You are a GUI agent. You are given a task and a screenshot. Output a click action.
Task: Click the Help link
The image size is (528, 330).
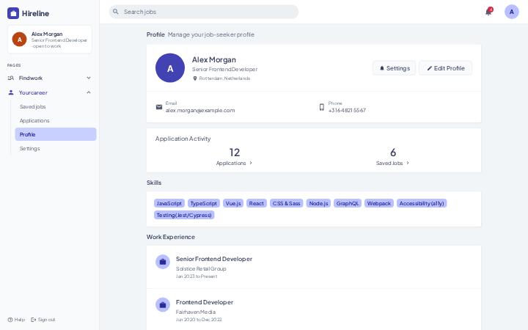pyautogui.click(x=16, y=320)
